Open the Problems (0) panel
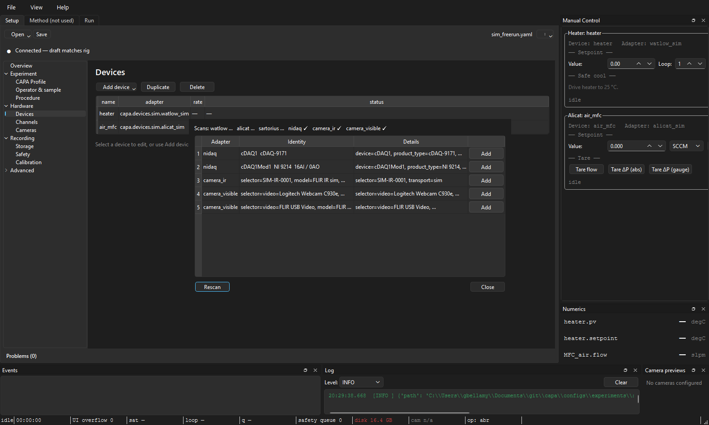 click(21, 356)
